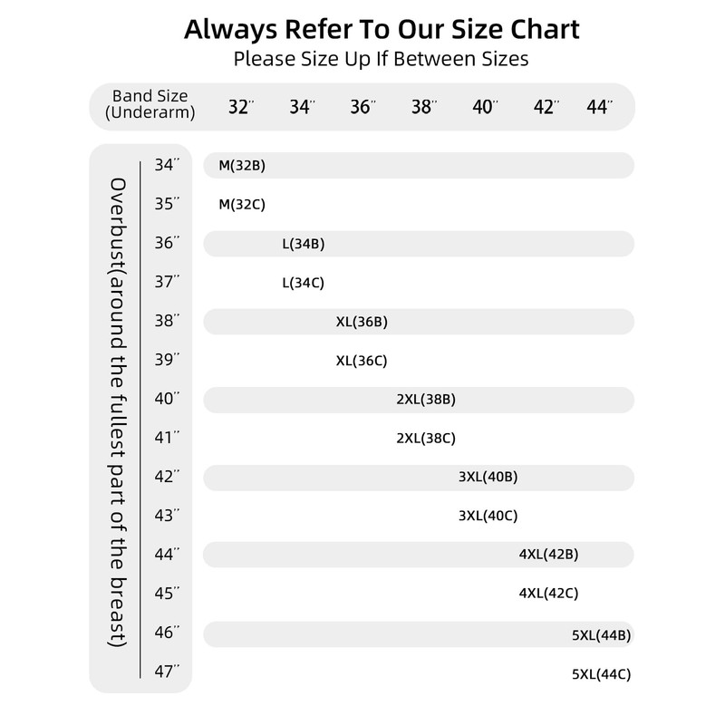Click the Band Size (Underarm) header

point(150,104)
